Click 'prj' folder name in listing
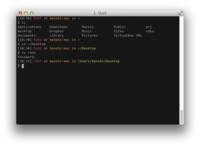This screenshot has width=200, height=147. [149, 27]
